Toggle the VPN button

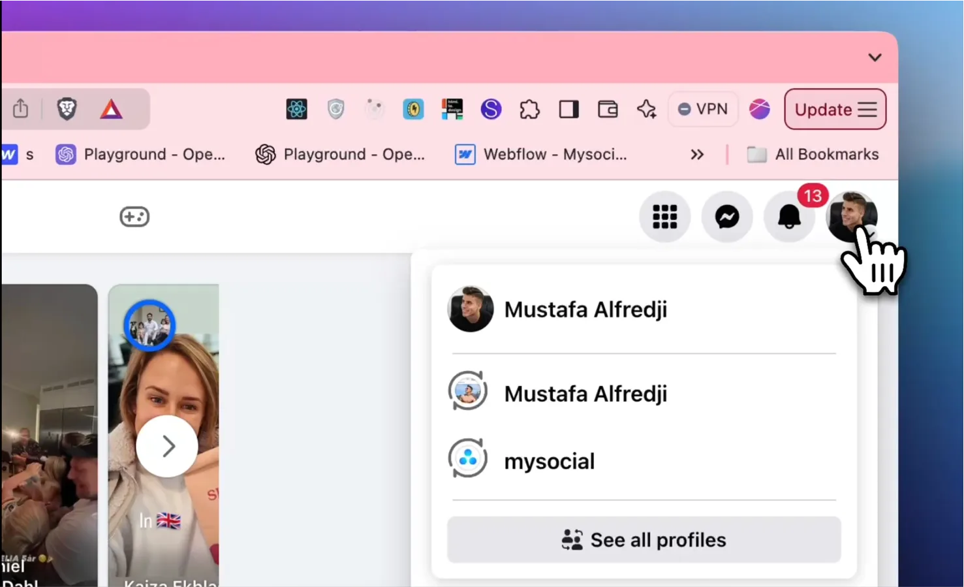point(703,109)
